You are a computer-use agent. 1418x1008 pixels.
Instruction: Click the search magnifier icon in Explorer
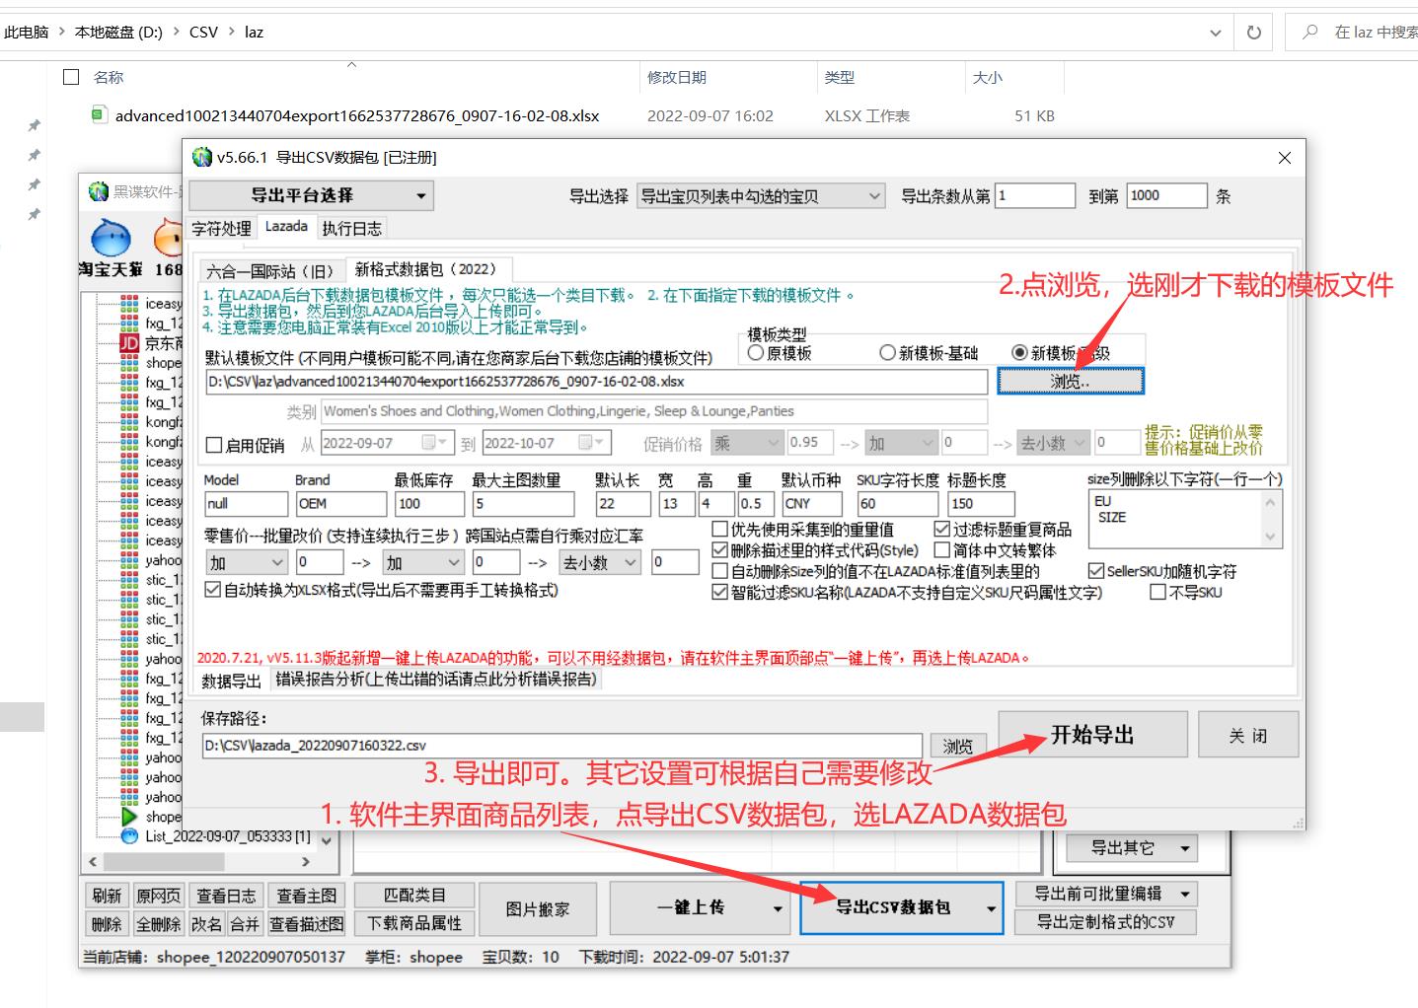[x=1310, y=33]
